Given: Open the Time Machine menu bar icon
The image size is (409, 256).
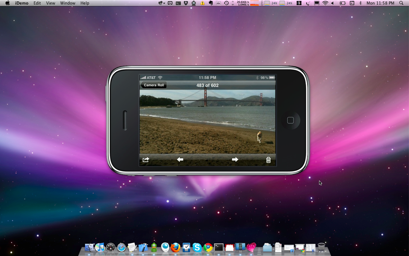Looking at the screenshot, I should coord(227,3).
